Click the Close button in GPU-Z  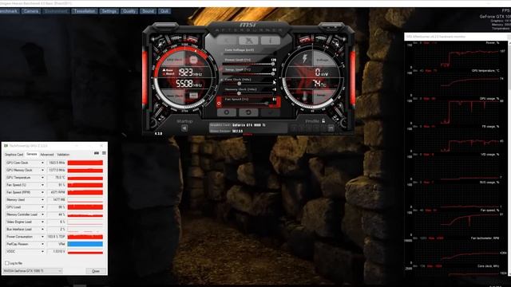tap(96, 271)
